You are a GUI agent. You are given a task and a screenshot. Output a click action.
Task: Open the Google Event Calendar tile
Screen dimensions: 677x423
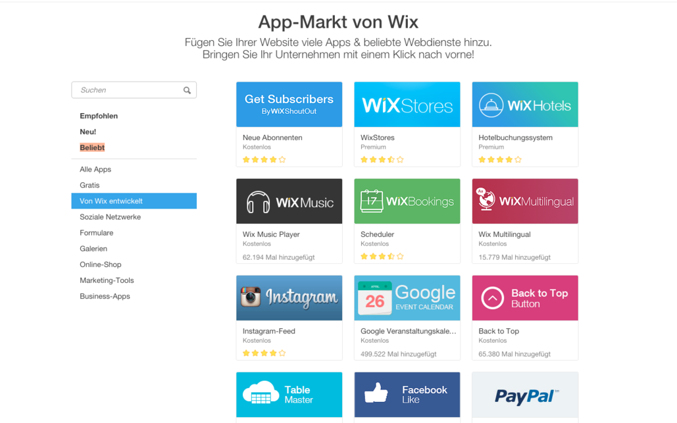click(407, 298)
